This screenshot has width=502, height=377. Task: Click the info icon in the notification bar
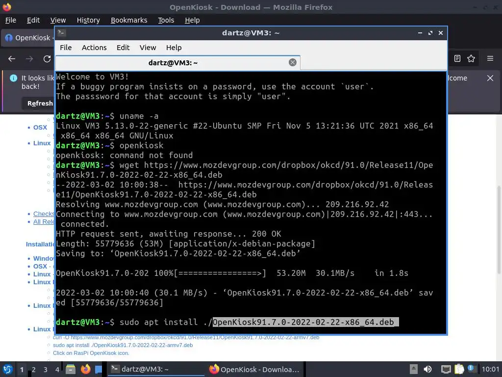(13, 78)
